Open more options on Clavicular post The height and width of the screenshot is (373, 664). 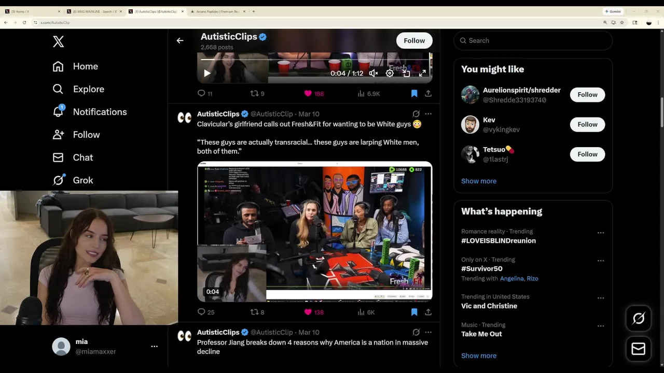tap(428, 114)
